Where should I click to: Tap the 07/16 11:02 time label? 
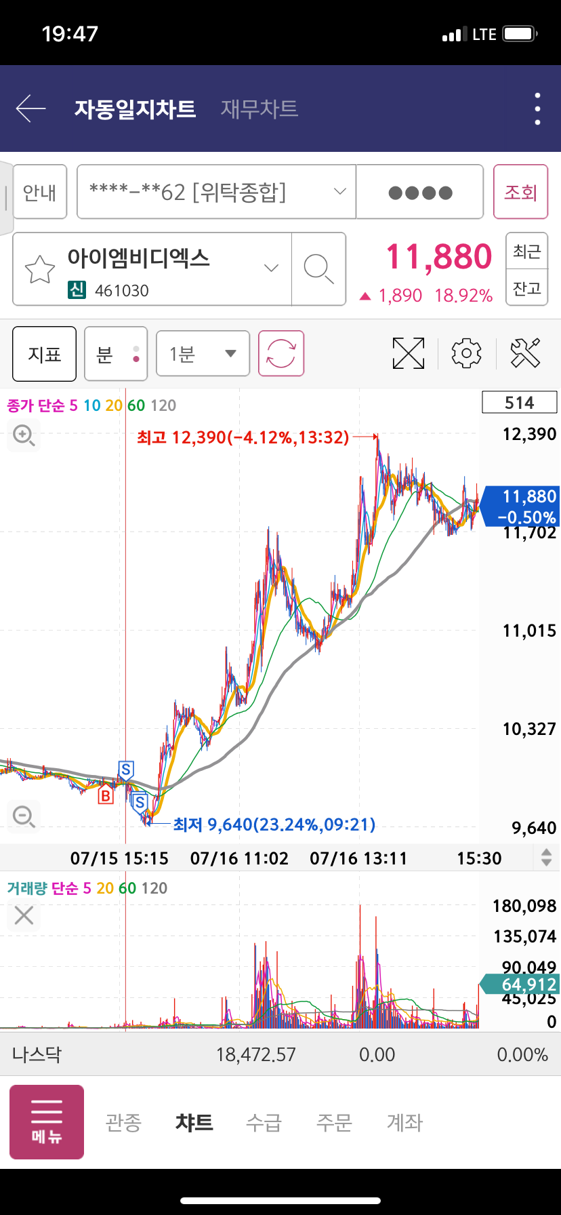click(x=239, y=858)
